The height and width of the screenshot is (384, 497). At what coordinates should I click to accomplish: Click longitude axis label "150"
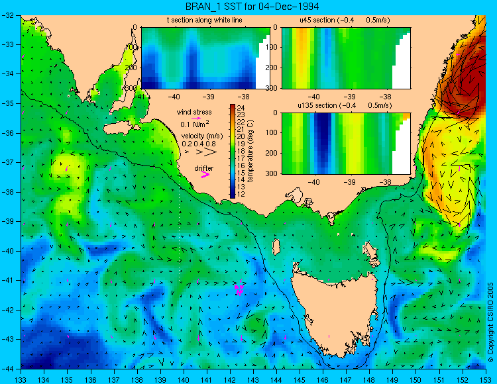tap(416, 380)
